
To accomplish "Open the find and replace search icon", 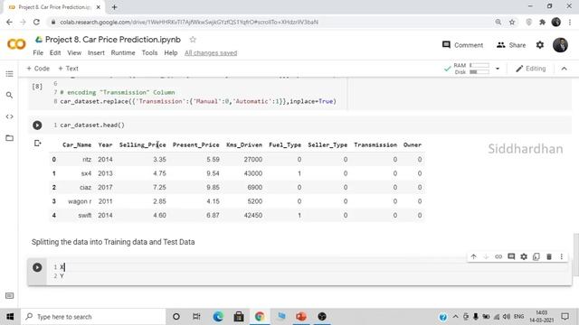I will click(10, 95).
